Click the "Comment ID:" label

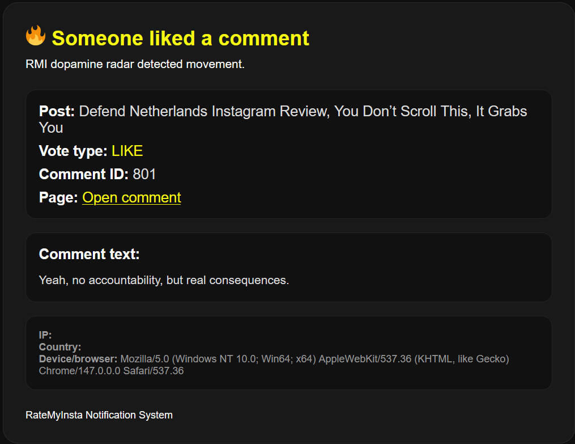[x=84, y=174]
